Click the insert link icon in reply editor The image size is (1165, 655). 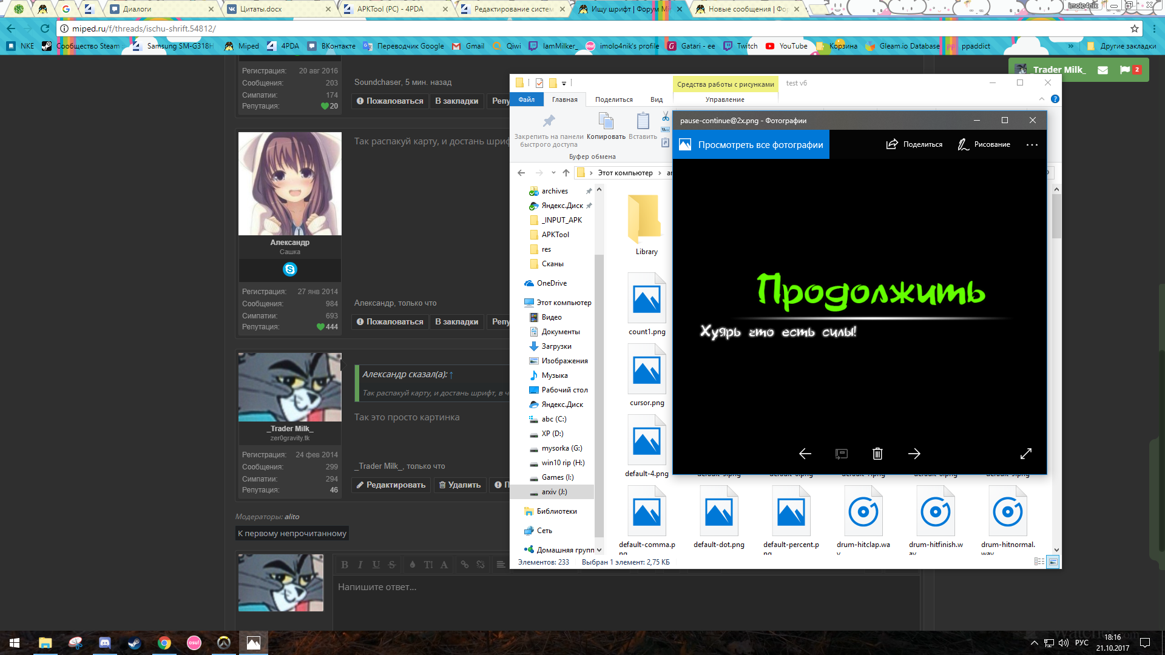click(x=465, y=565)
